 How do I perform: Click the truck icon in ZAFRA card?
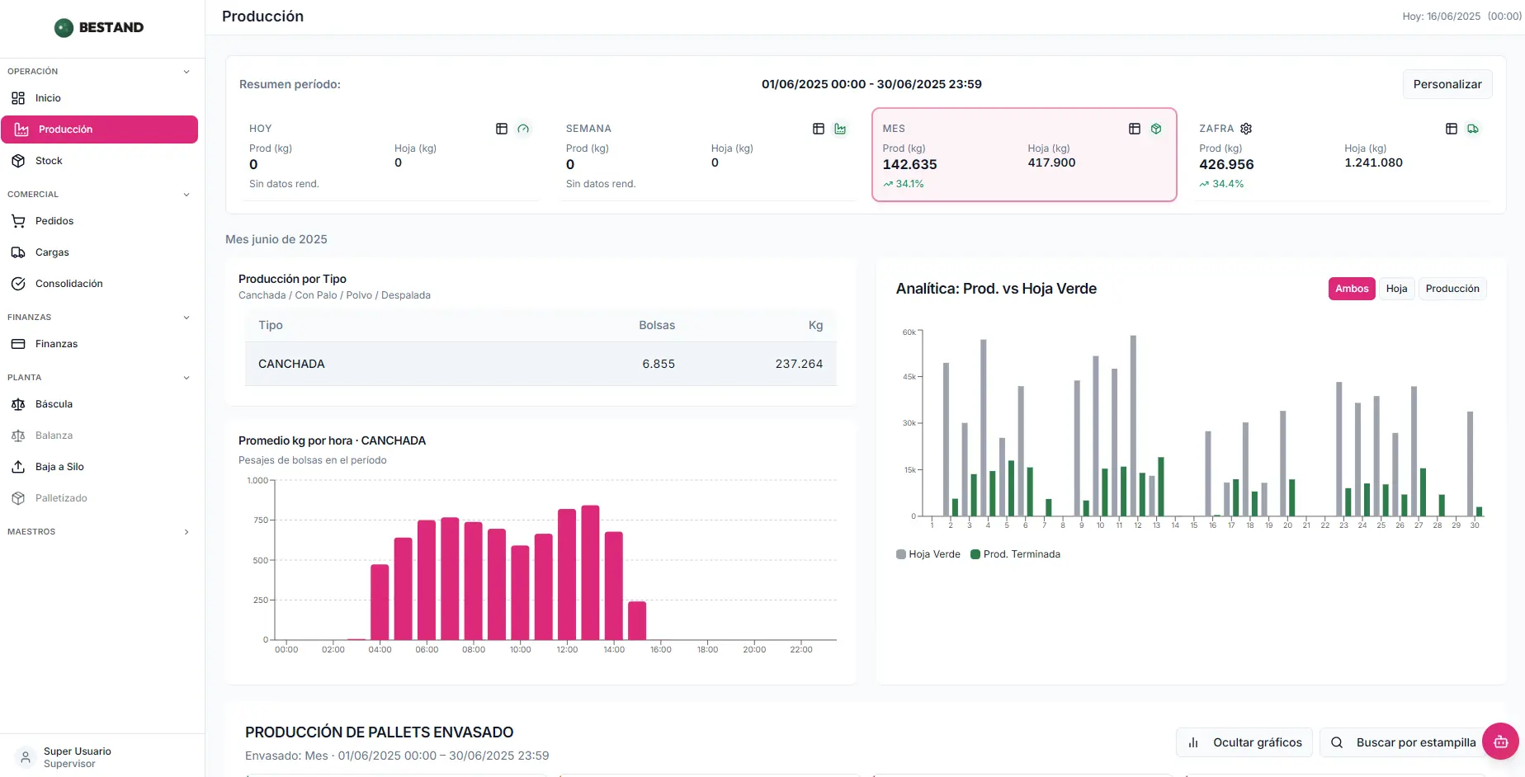[1473, 129]
